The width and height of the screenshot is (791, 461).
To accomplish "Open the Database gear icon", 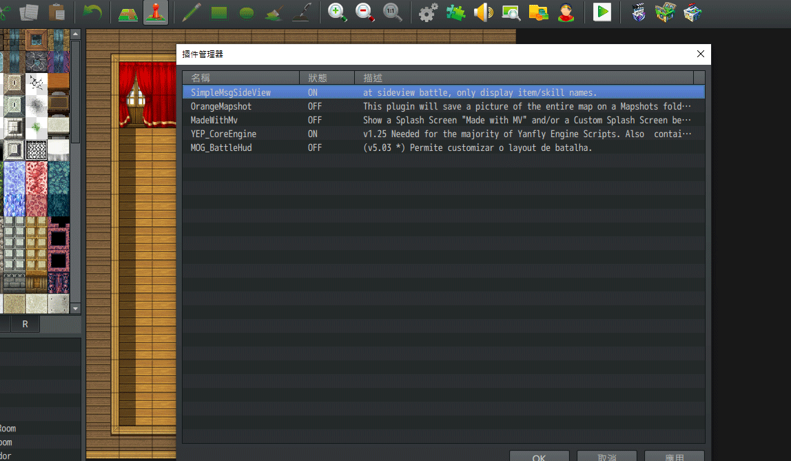I will point(428,12).
